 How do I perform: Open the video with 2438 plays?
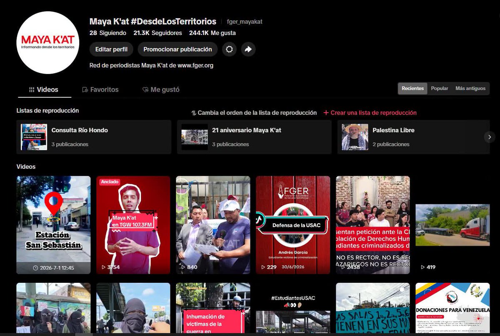[373, 225]
